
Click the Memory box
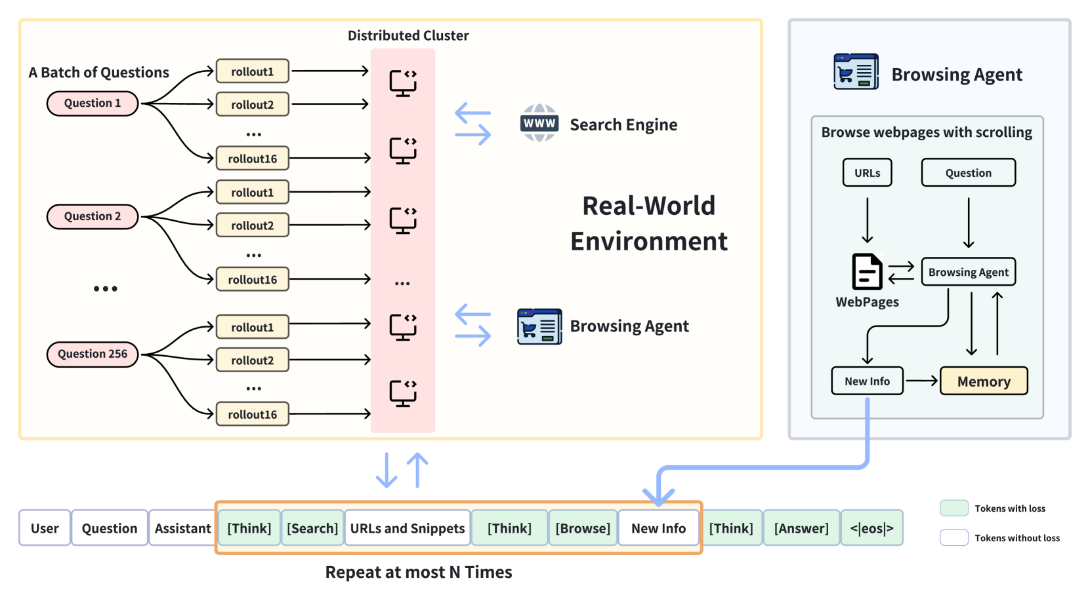(984, 381)
